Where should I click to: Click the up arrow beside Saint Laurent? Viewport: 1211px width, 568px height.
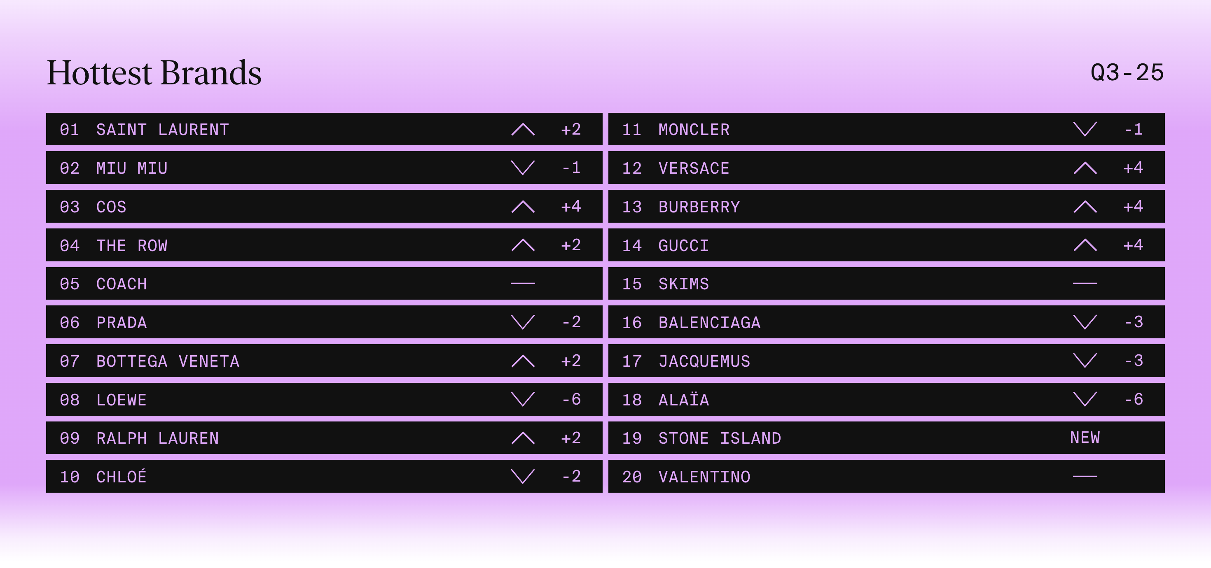pyautogui.click(x=523, y=129)
